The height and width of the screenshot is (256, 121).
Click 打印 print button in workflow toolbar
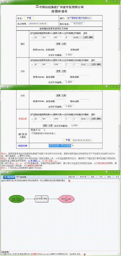coord(101,177)
